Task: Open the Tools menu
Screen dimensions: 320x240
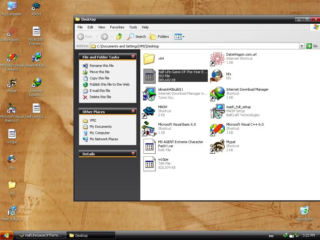Action: point(133,27)
